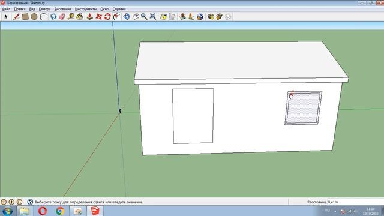
Task: Open the Окно menu
Action: [104, 9]
